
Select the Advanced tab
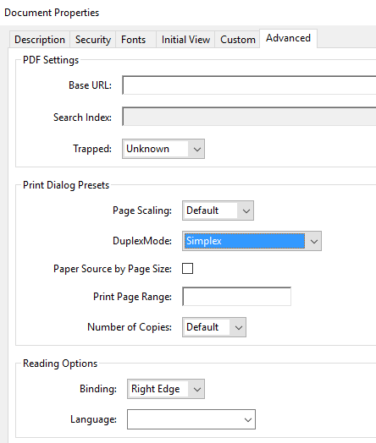288,38
